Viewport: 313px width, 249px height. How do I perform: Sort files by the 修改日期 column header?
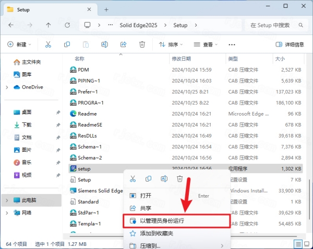(182, 59)
